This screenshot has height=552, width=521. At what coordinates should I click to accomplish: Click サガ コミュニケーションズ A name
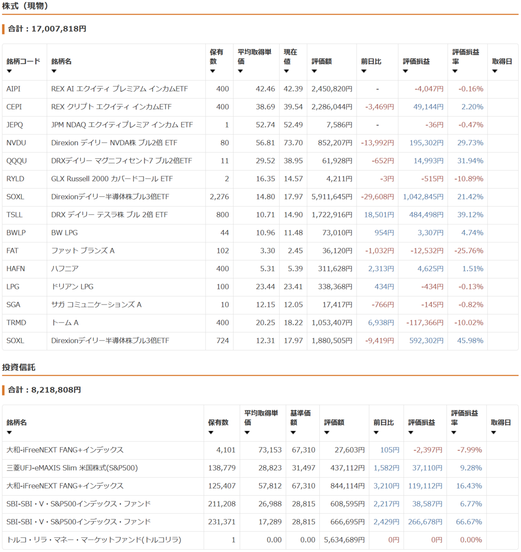pos(96,305)
